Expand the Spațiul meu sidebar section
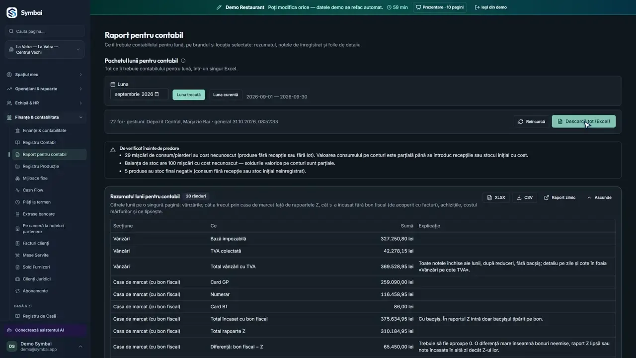 (x=45, y=75)
